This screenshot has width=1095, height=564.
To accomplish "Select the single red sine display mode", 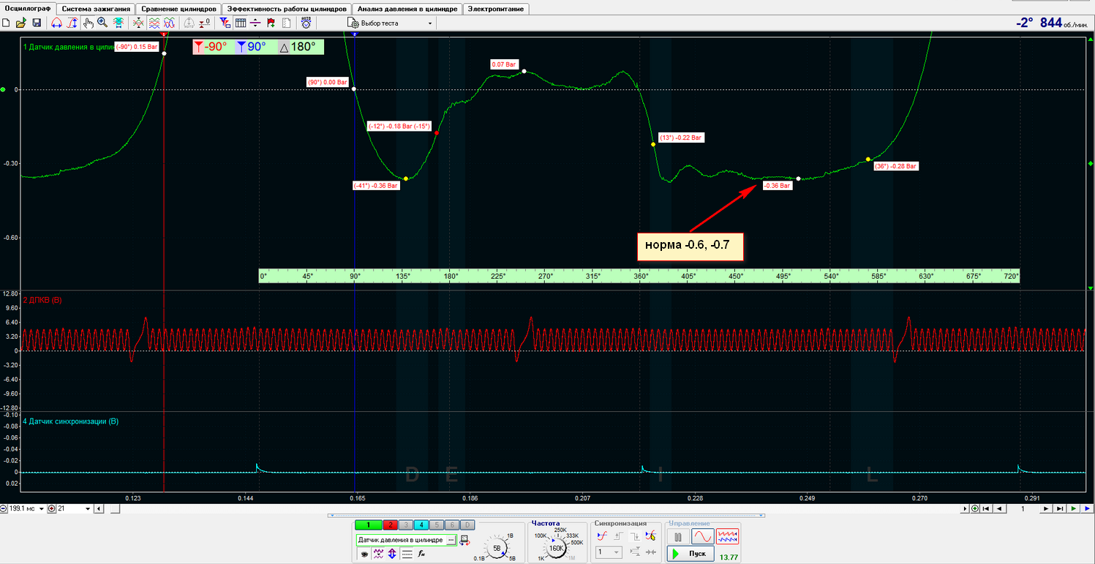I will click(x=702, y=537).
